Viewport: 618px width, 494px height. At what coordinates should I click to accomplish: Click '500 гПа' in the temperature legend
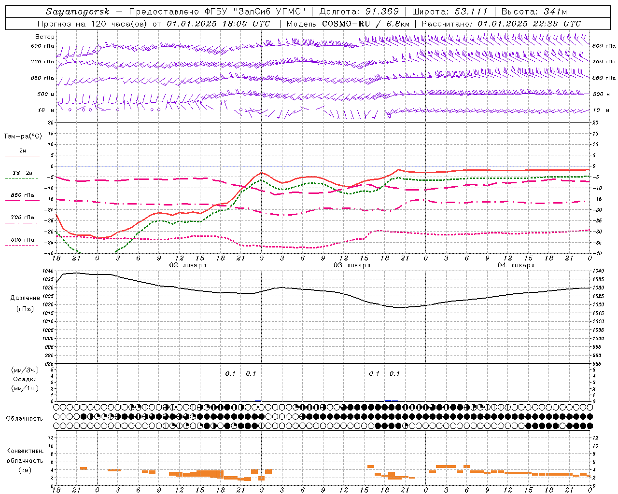point(23,240)
